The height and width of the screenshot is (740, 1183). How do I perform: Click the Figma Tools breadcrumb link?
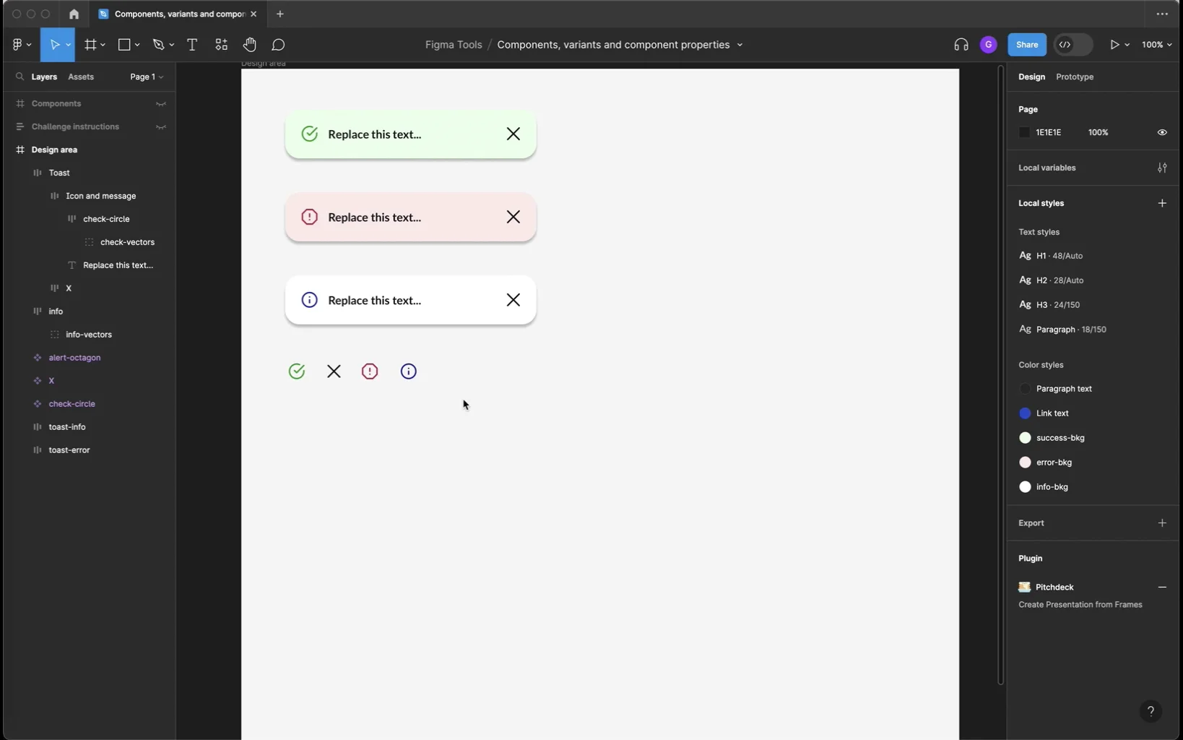tap(454, 44)
